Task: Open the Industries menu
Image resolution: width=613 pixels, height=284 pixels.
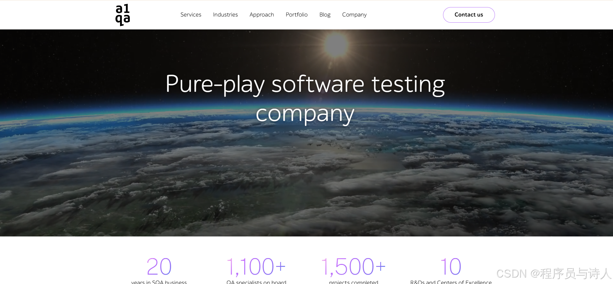Action: click(225, 15)
